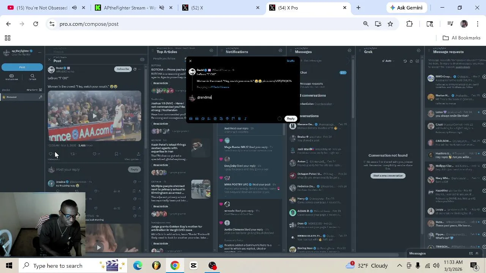Apply italic formatting in reply composer
Viewport: 486px width, 273px height.
tap(245, 119)
